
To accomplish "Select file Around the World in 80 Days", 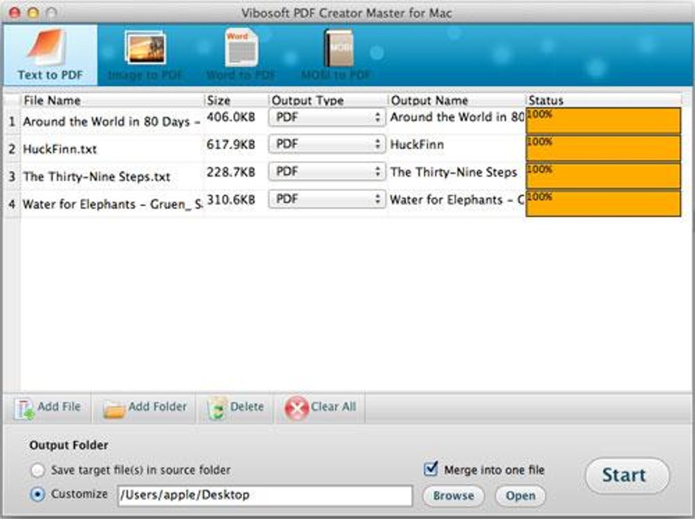I will [112, 121].
